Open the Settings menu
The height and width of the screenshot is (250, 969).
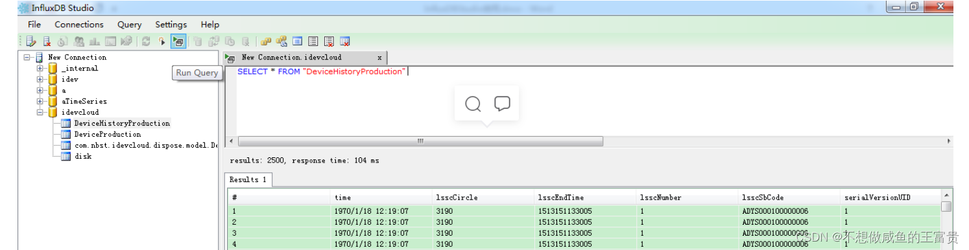171,25
